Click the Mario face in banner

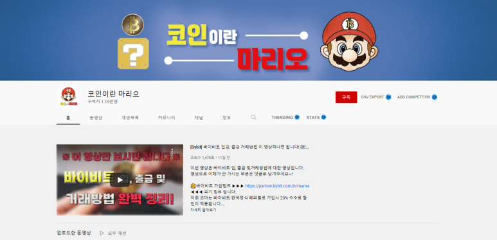(x=349, y=42)
